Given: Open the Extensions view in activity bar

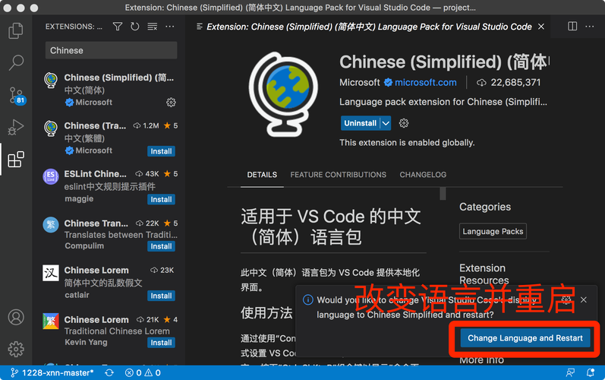Looking at the screenshot, I should tap(16, 159).
